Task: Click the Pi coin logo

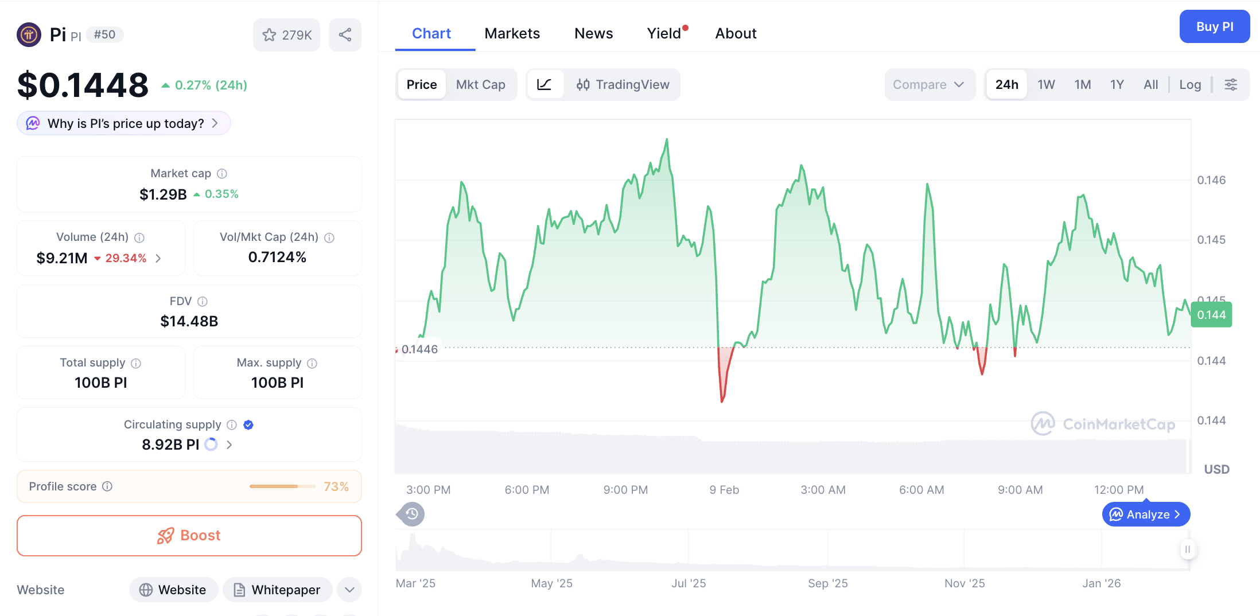Action: (29, 34)
